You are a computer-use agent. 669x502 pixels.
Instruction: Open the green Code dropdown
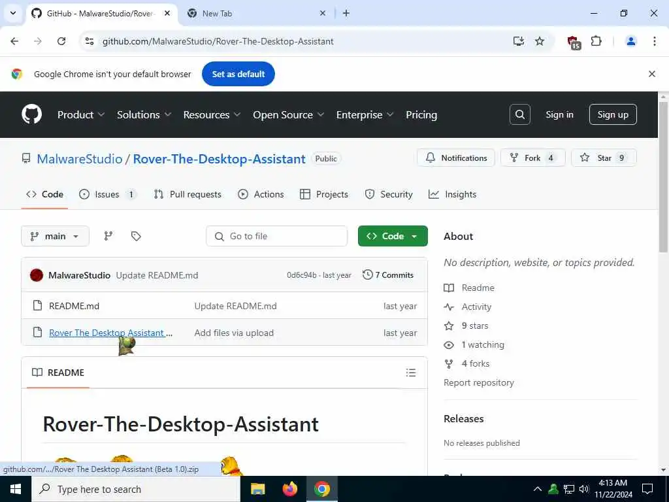393,236
